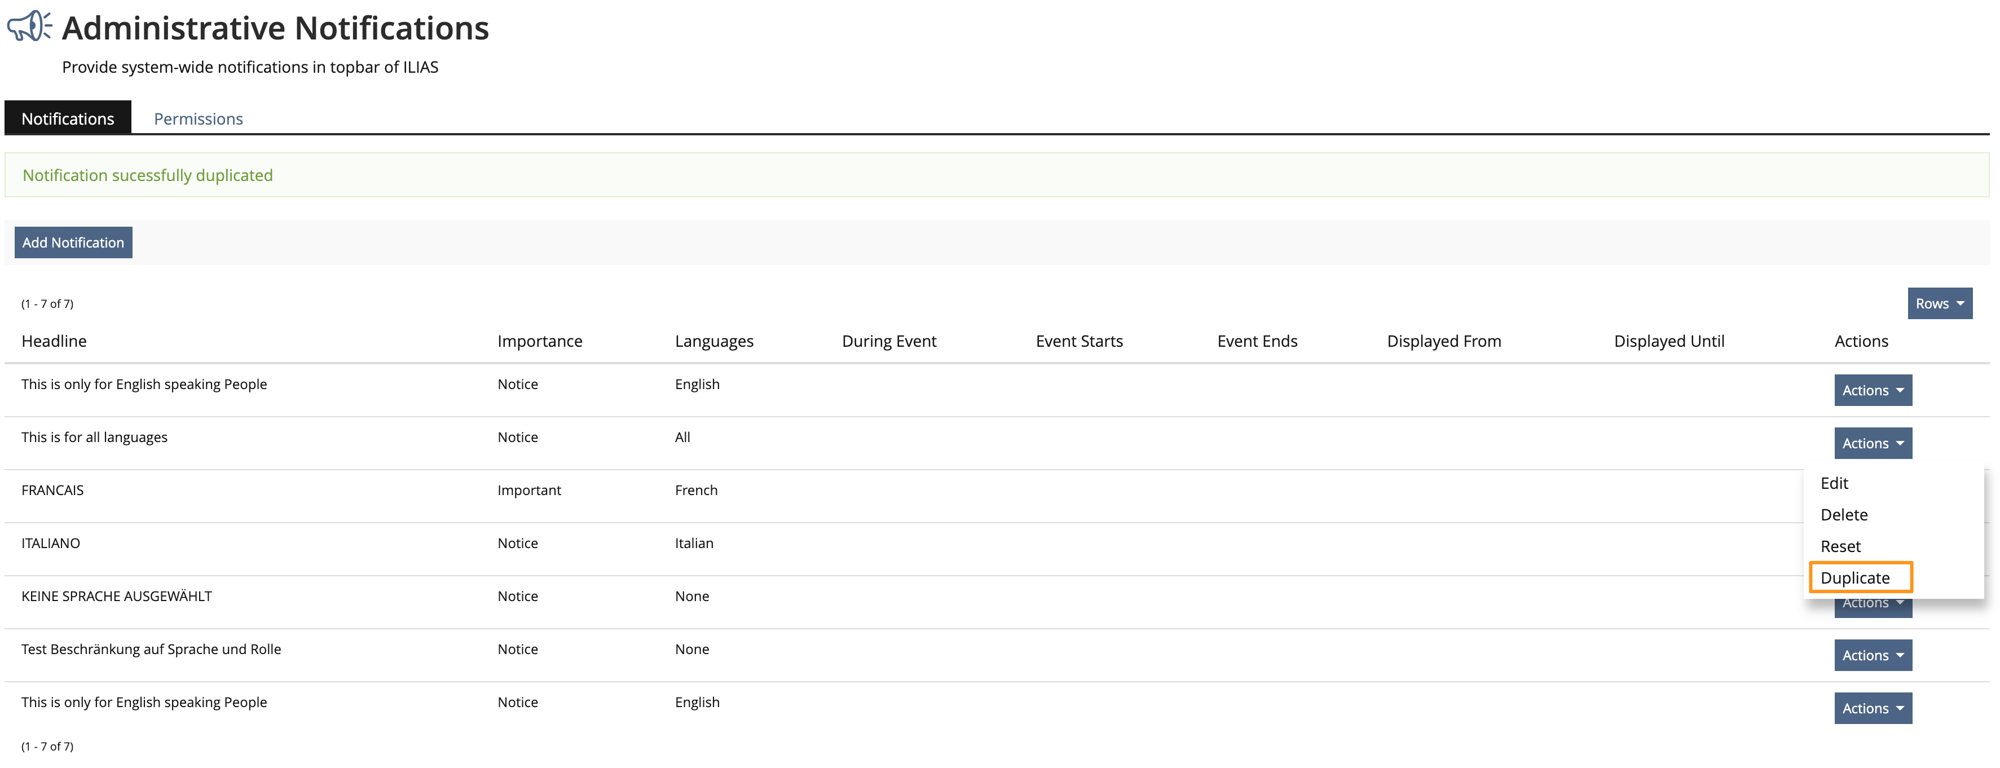The image size is (2000, 768).
Task: Click the Headline column header
Action: (x=54, y=341)
